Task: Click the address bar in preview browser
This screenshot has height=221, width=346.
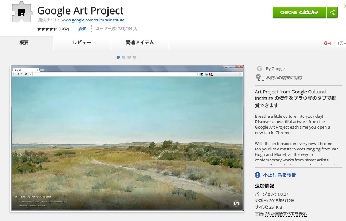Action: tap(114, 74)
